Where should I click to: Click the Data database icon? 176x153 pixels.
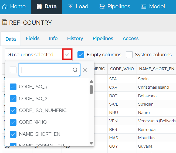(x=39, y=7)
